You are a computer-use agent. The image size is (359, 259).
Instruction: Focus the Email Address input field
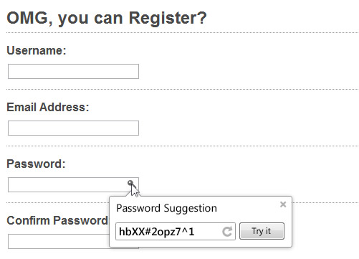point(73,128)
